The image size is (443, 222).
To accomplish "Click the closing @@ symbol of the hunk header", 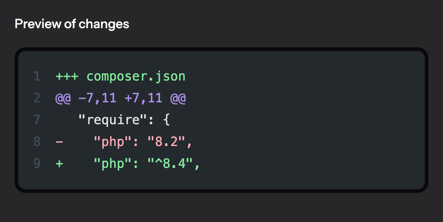I will 178,98.
